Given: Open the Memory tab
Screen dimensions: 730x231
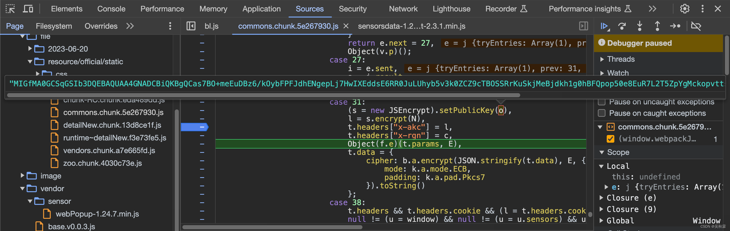Looking at the screenshot, I should click(x=213, y=9).
